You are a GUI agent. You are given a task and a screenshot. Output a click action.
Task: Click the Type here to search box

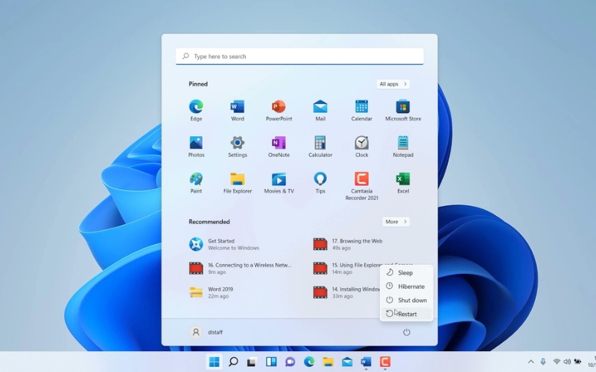coord(299,57)
